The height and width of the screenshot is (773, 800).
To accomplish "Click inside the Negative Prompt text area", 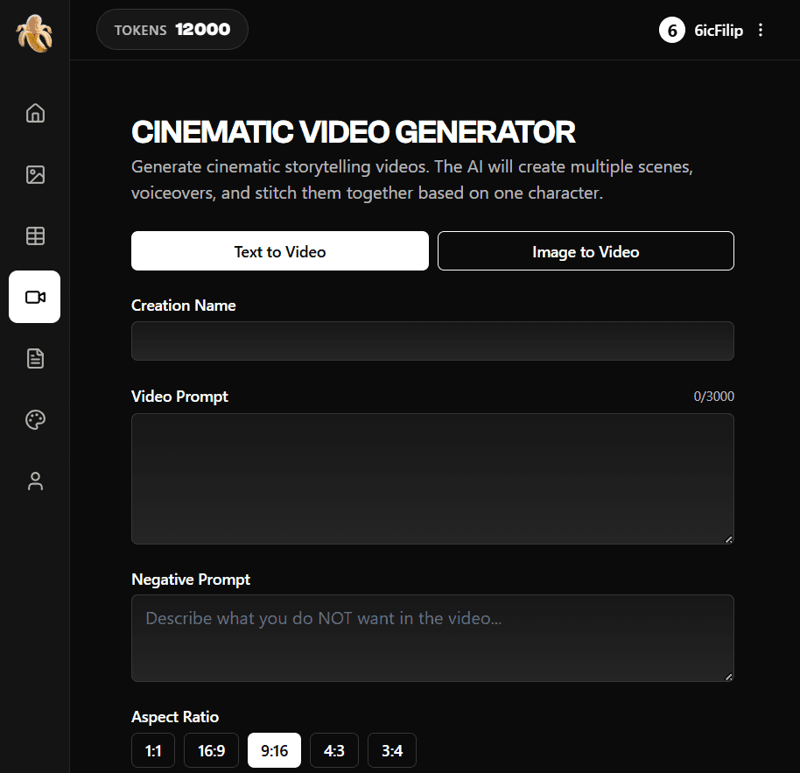I will pos(432,637).
